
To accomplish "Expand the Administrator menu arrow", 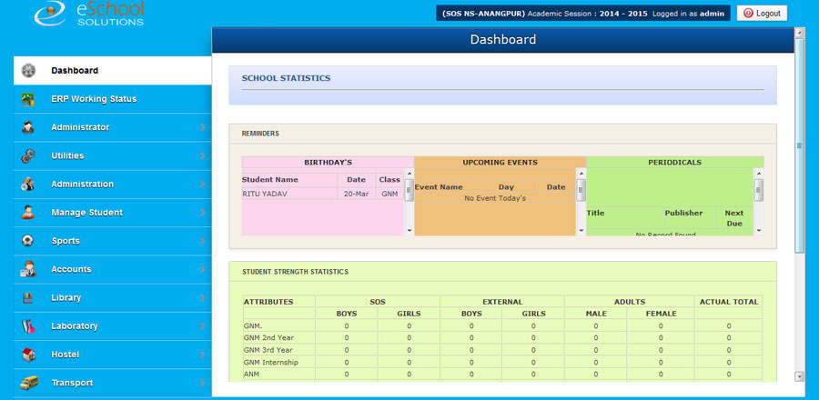I will point(202,127).
